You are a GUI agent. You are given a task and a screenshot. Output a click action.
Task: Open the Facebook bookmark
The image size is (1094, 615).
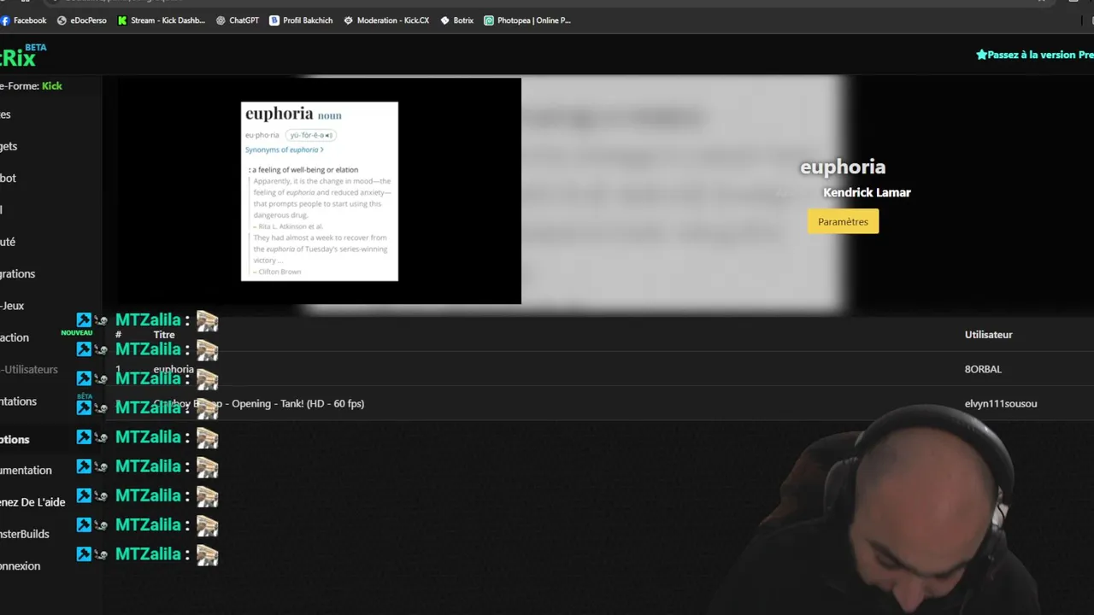24,20
